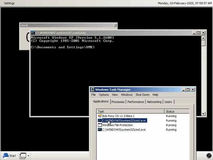Switch to the Users tab

(168, 102)
